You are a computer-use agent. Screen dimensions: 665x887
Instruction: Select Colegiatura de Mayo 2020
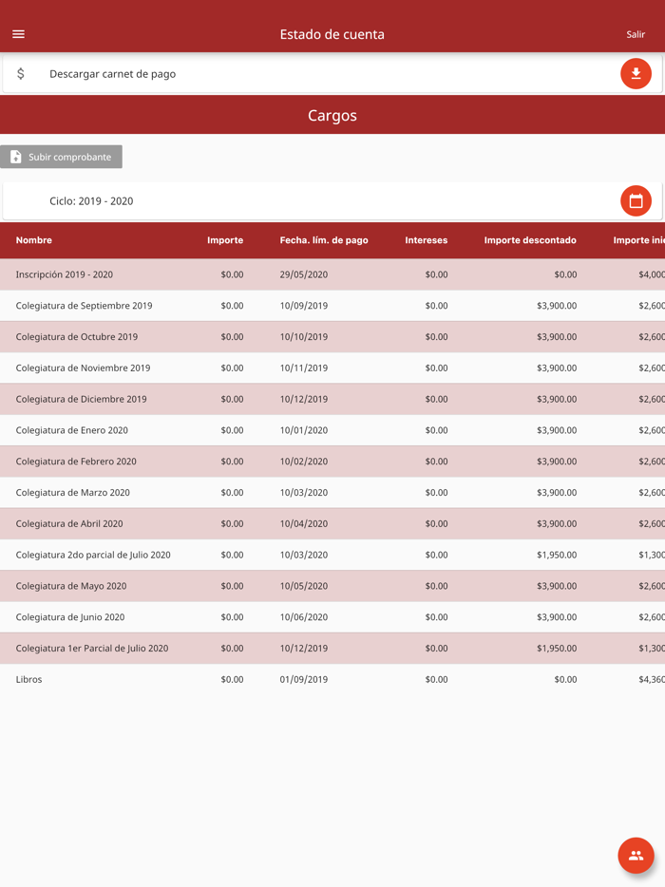(332, 586)
